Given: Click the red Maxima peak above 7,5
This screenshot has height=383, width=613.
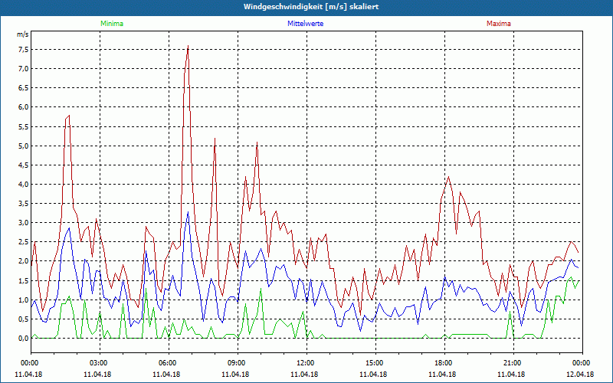Looking at the screenshot, I should pyautogui.click(x=188, y=46).
